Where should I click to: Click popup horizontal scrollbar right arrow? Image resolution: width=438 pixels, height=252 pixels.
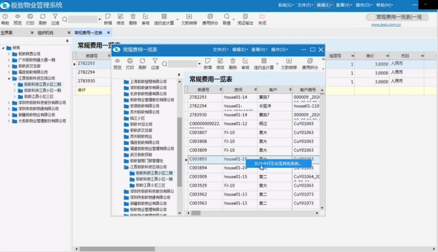(317, 213)
